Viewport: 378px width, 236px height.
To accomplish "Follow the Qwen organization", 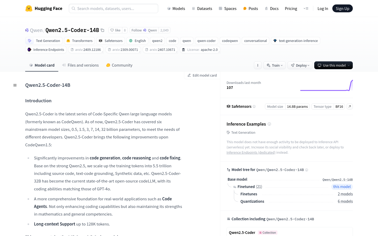I will pos(144,30).
